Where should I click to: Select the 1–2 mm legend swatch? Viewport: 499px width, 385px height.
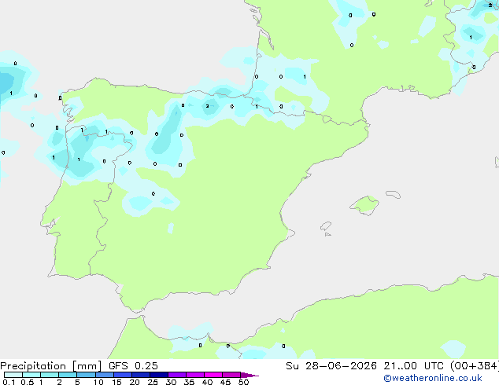[50, 375]
